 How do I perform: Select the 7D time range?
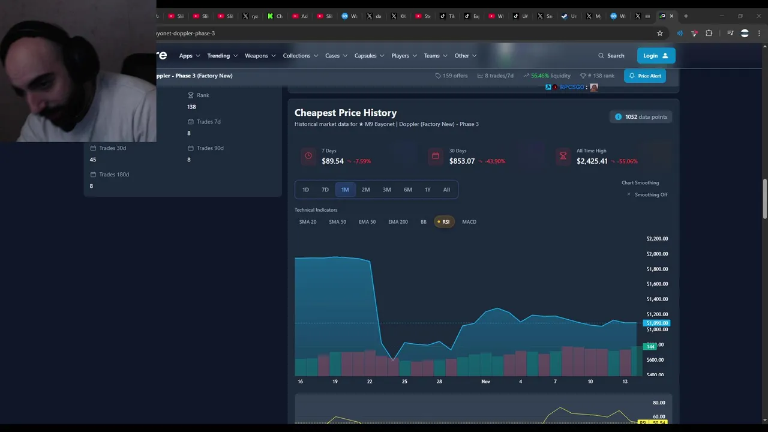coord(325,190)
